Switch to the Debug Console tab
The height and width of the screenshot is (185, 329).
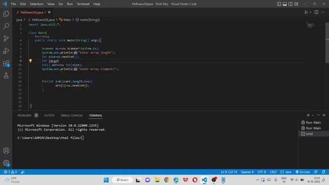click(72, 115)
